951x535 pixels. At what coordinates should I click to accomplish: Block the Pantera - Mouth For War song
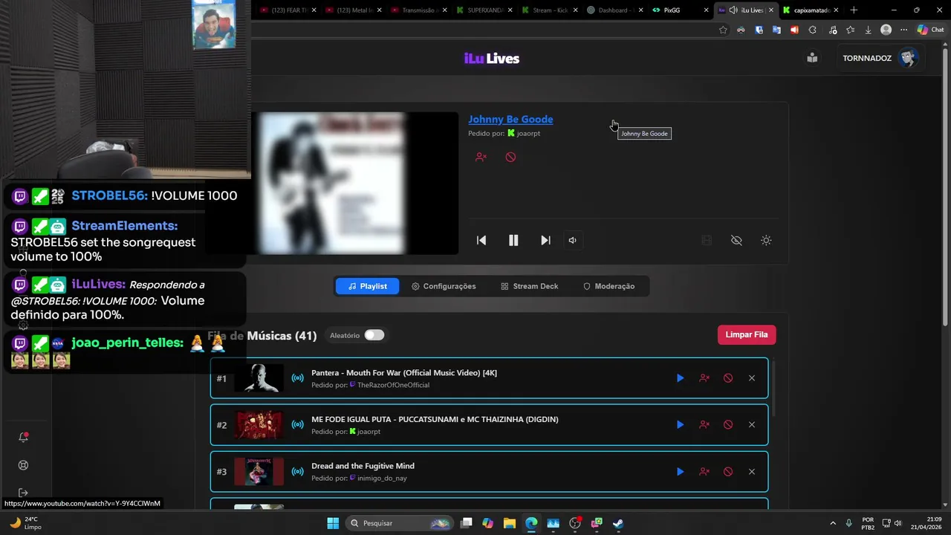(x=728, y=378)
